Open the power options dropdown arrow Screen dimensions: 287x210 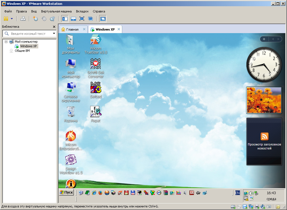pos(12,19)
